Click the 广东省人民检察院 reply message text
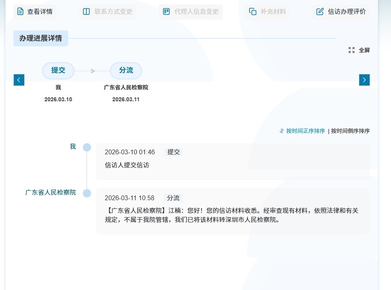The width and height of the screenshot is (391, 290). click(x=231, y=215)
